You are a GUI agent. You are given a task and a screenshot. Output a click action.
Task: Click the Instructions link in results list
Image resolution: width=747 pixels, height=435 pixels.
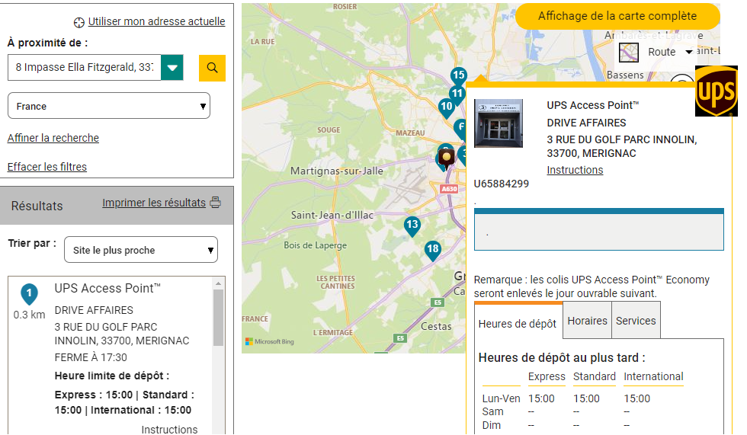169,429
